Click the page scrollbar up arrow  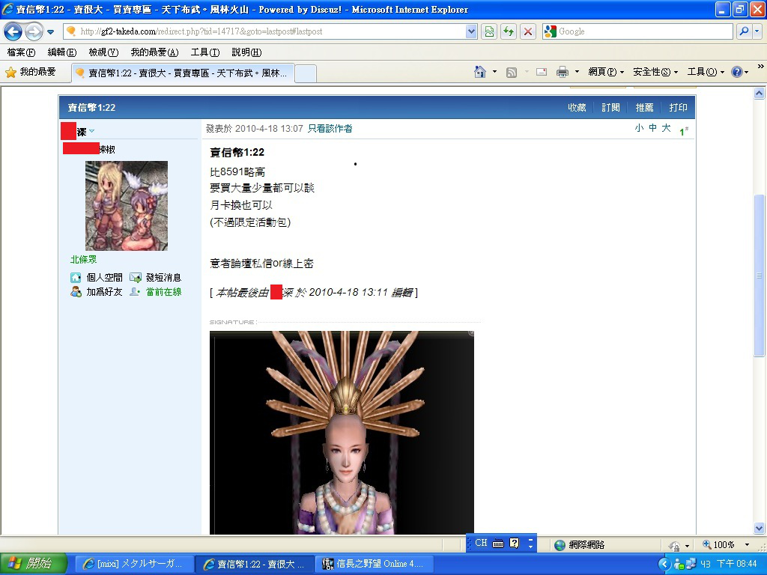coord(760,94)
